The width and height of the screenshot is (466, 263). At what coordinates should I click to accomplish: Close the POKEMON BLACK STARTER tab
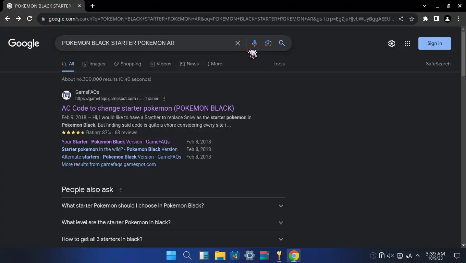79,6
